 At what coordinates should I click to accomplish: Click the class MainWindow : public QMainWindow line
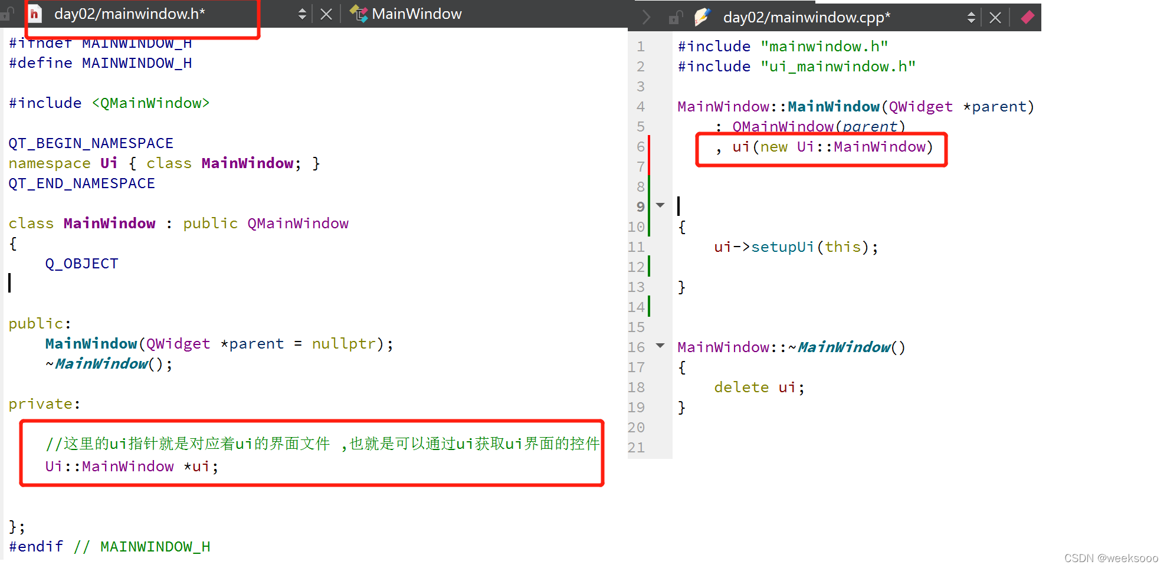tap(179, 224)
